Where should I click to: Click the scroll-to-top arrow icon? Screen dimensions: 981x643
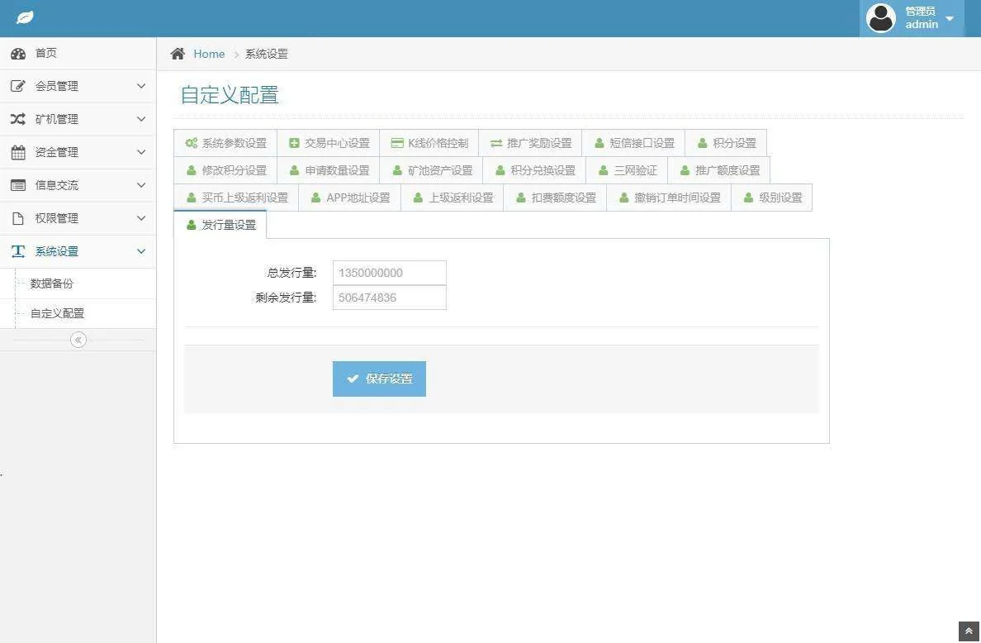(x=969, y=631)
